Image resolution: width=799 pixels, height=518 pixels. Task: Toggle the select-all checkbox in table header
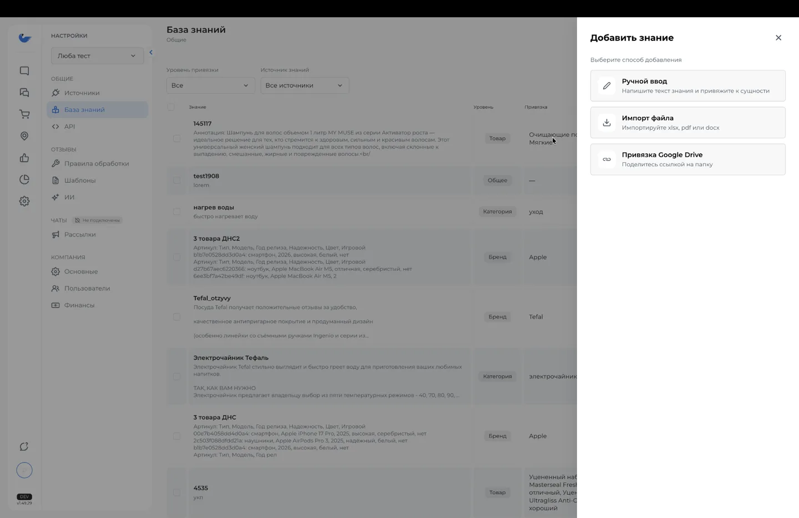click(x=171, y=107)
